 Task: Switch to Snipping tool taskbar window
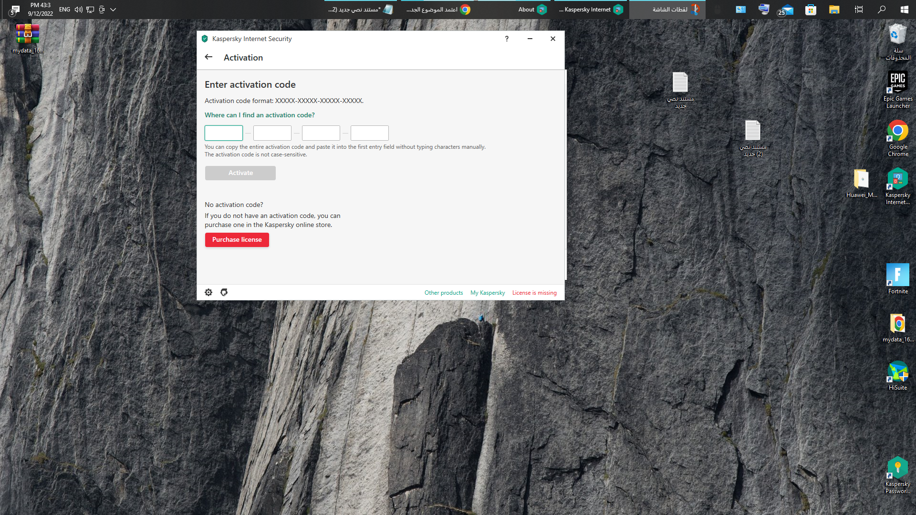(x=667, y=10)
